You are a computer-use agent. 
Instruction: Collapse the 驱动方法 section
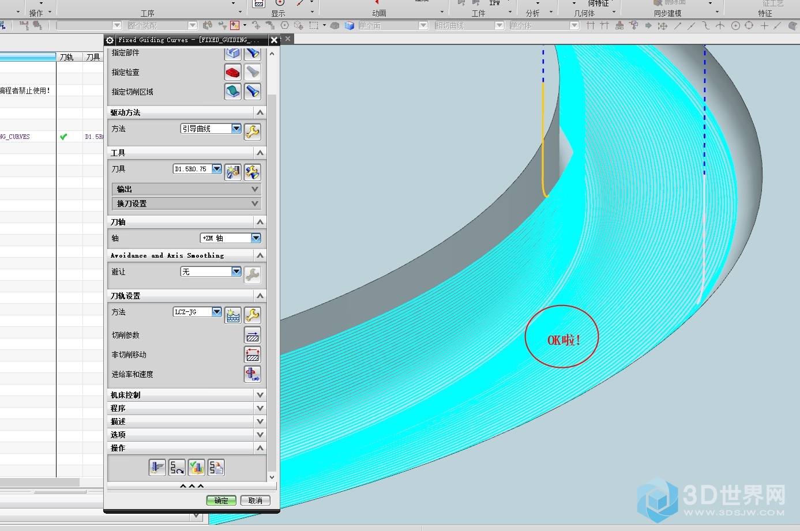(x=260, y=112)
